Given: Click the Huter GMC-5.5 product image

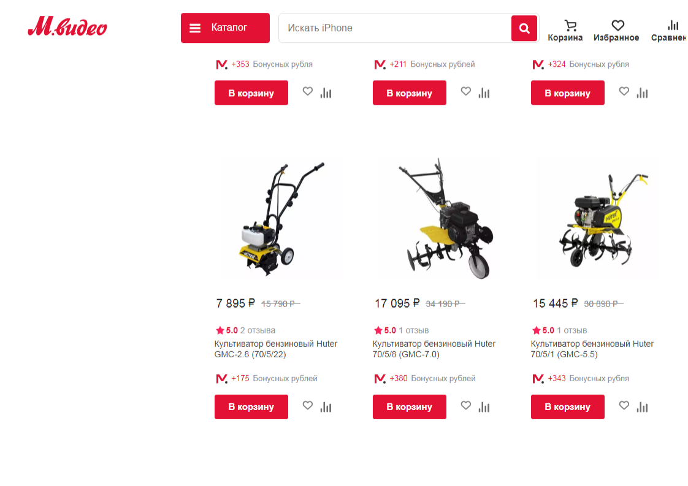Looking at the screenshot, I should (x=595, y=219).
